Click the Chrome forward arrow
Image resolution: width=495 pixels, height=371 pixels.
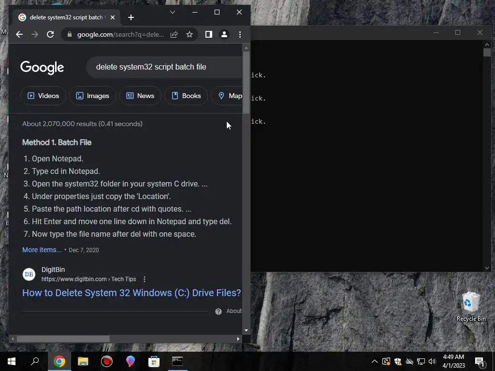point(35,34)
